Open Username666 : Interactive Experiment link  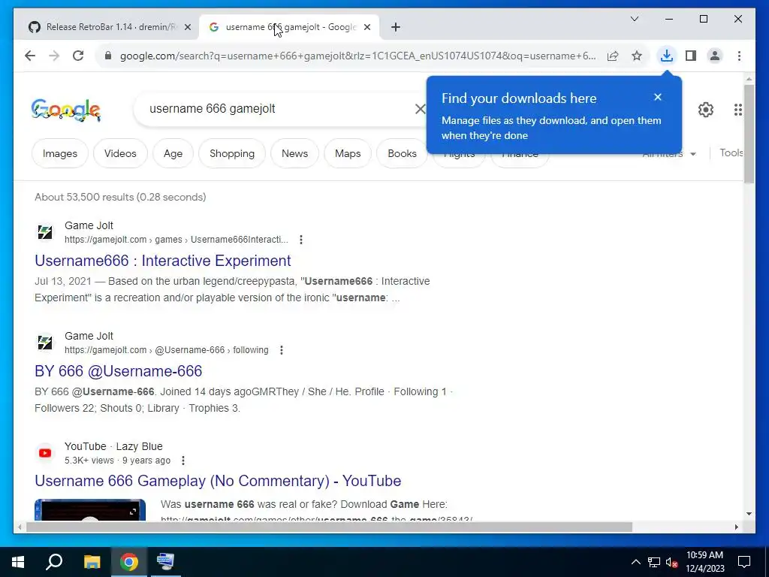tap(163, 261)
